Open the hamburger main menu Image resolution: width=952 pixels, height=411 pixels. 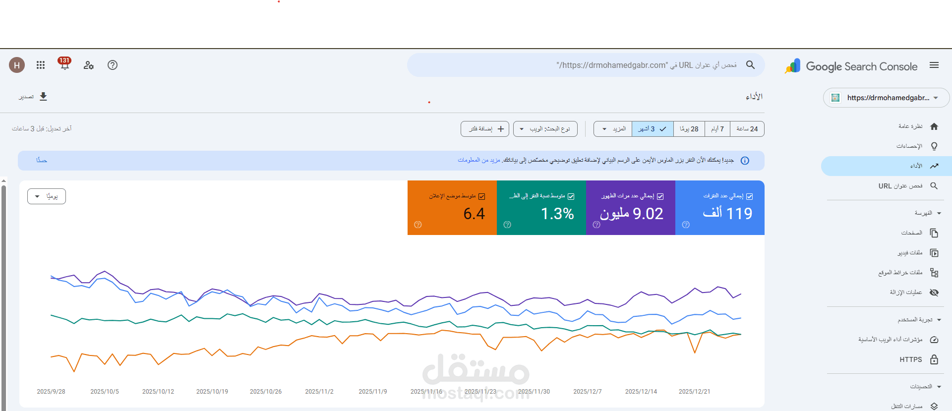(934, 65)
